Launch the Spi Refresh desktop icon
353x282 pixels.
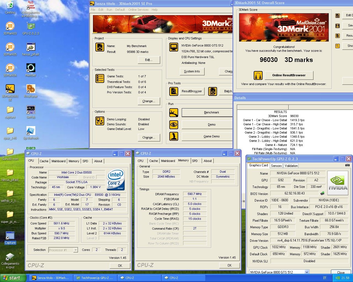coord(31,133)
